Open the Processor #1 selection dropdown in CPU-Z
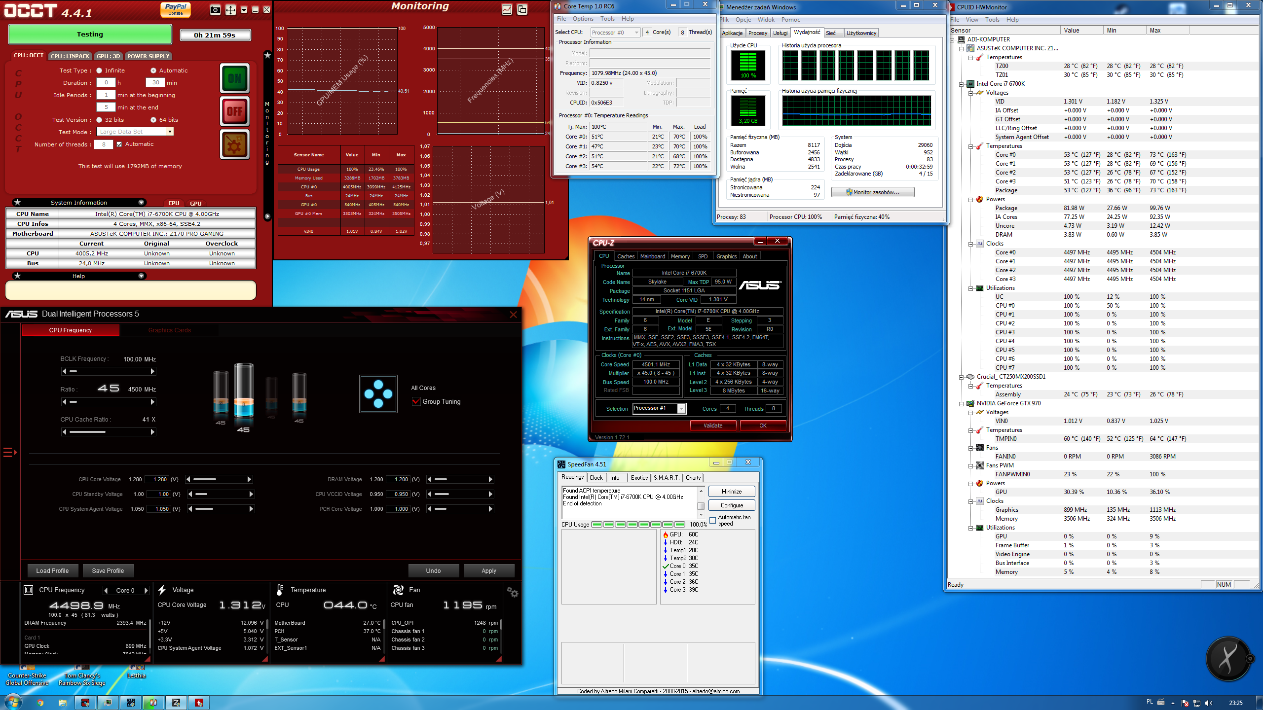 click(x=681, y=408)
